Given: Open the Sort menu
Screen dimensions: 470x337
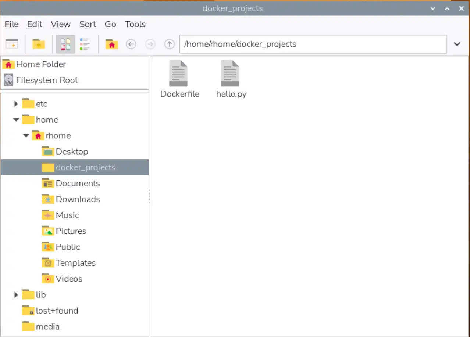Looking at the screenshot, I should [88, 24].
